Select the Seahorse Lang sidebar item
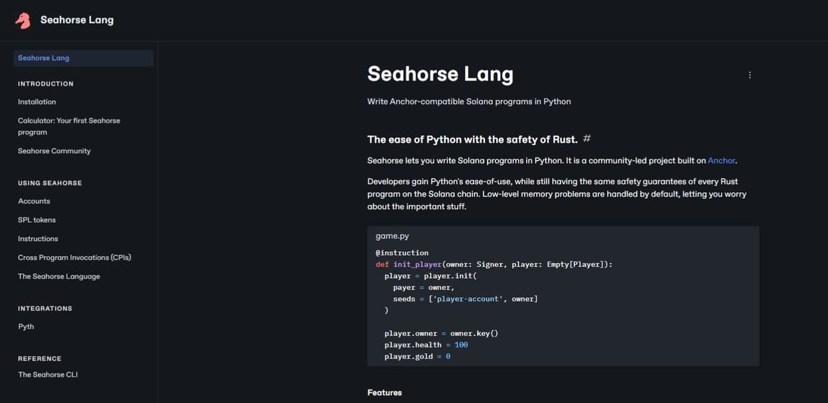The image size is (828, 403). 83,58
